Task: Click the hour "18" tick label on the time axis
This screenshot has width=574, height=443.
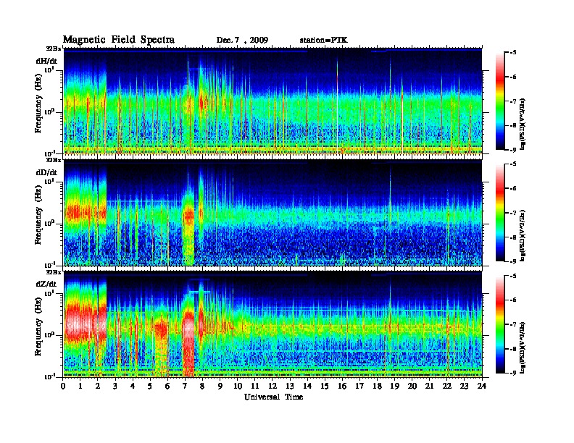Action: click(x=377, y=386)
